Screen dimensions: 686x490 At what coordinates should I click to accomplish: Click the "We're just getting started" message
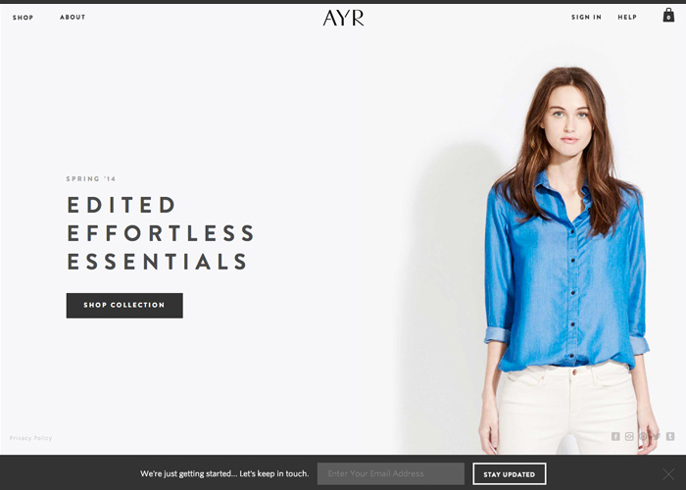click(x=224, y=473)
